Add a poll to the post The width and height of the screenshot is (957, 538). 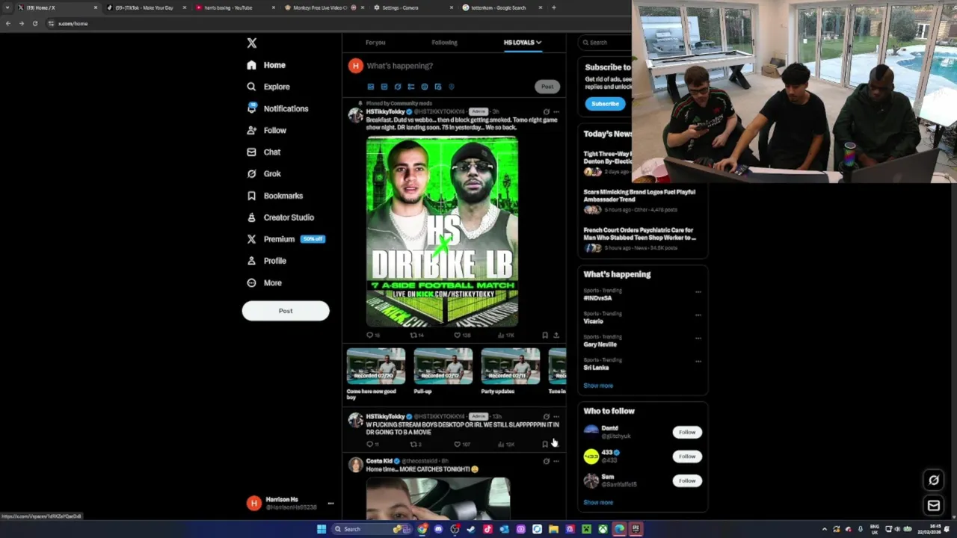pyautogui.click(x=411, y=87)
